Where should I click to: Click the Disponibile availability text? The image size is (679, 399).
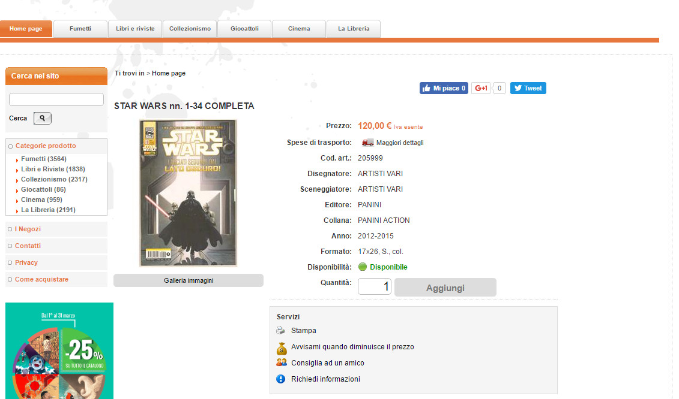[388, 267]
